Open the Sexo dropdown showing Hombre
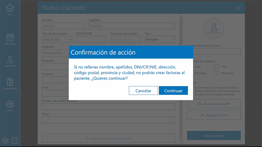 (x=160, y=40)
